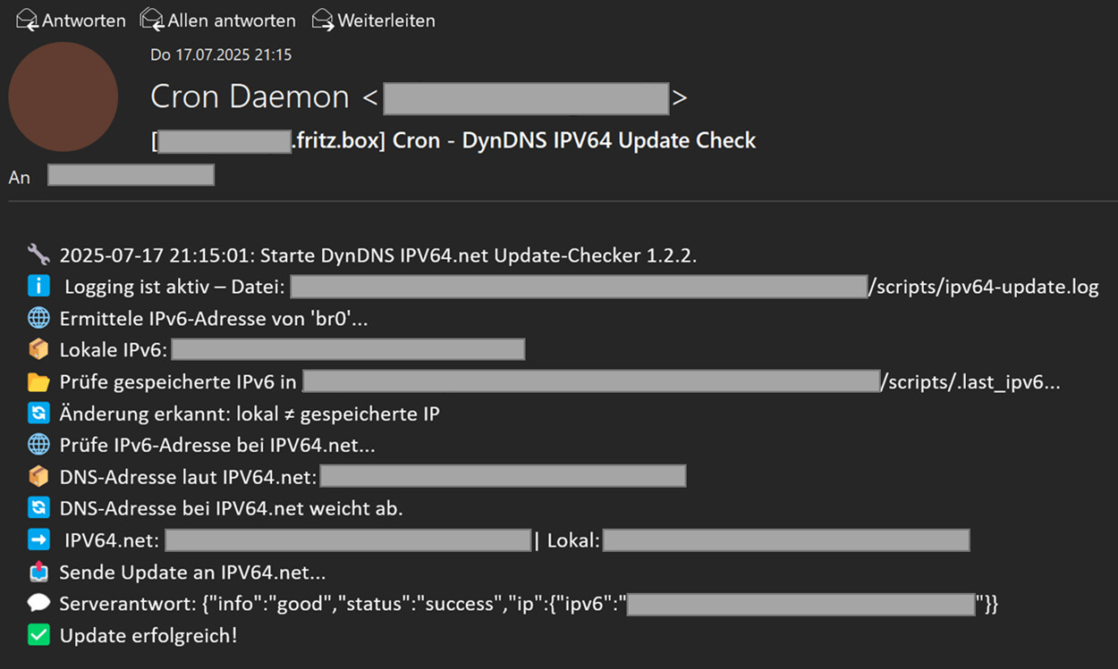The width and height of the screenshot is (1118, 669).
Task: Click the ipv64-update.log file path text
Action: coord(984,288)
